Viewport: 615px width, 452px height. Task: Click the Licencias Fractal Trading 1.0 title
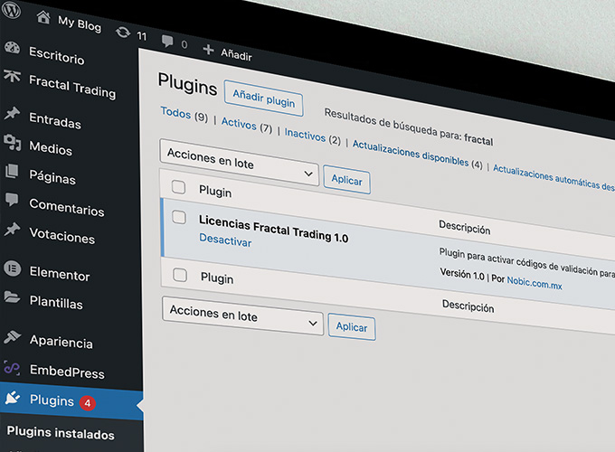click(273, 229)
